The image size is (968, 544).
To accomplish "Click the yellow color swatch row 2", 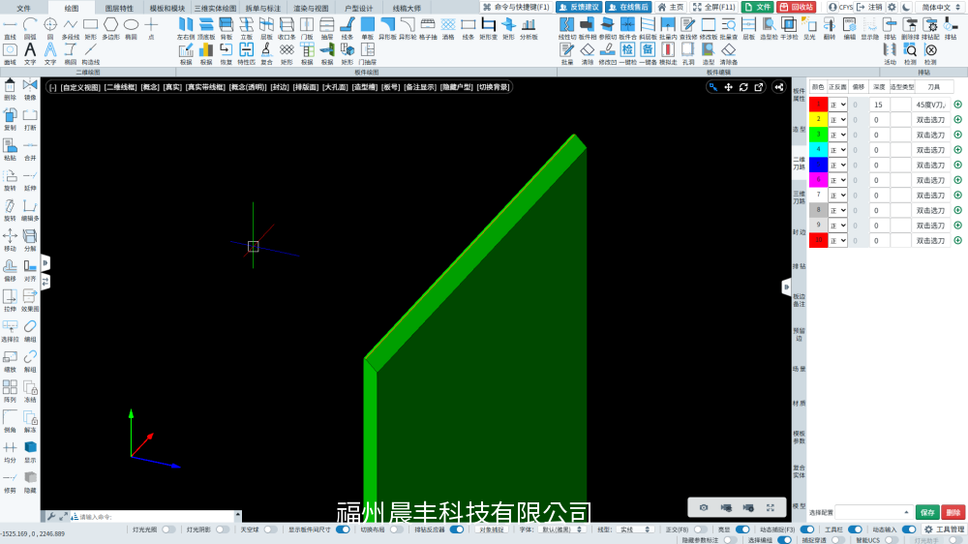I will (x=818, y=120).
